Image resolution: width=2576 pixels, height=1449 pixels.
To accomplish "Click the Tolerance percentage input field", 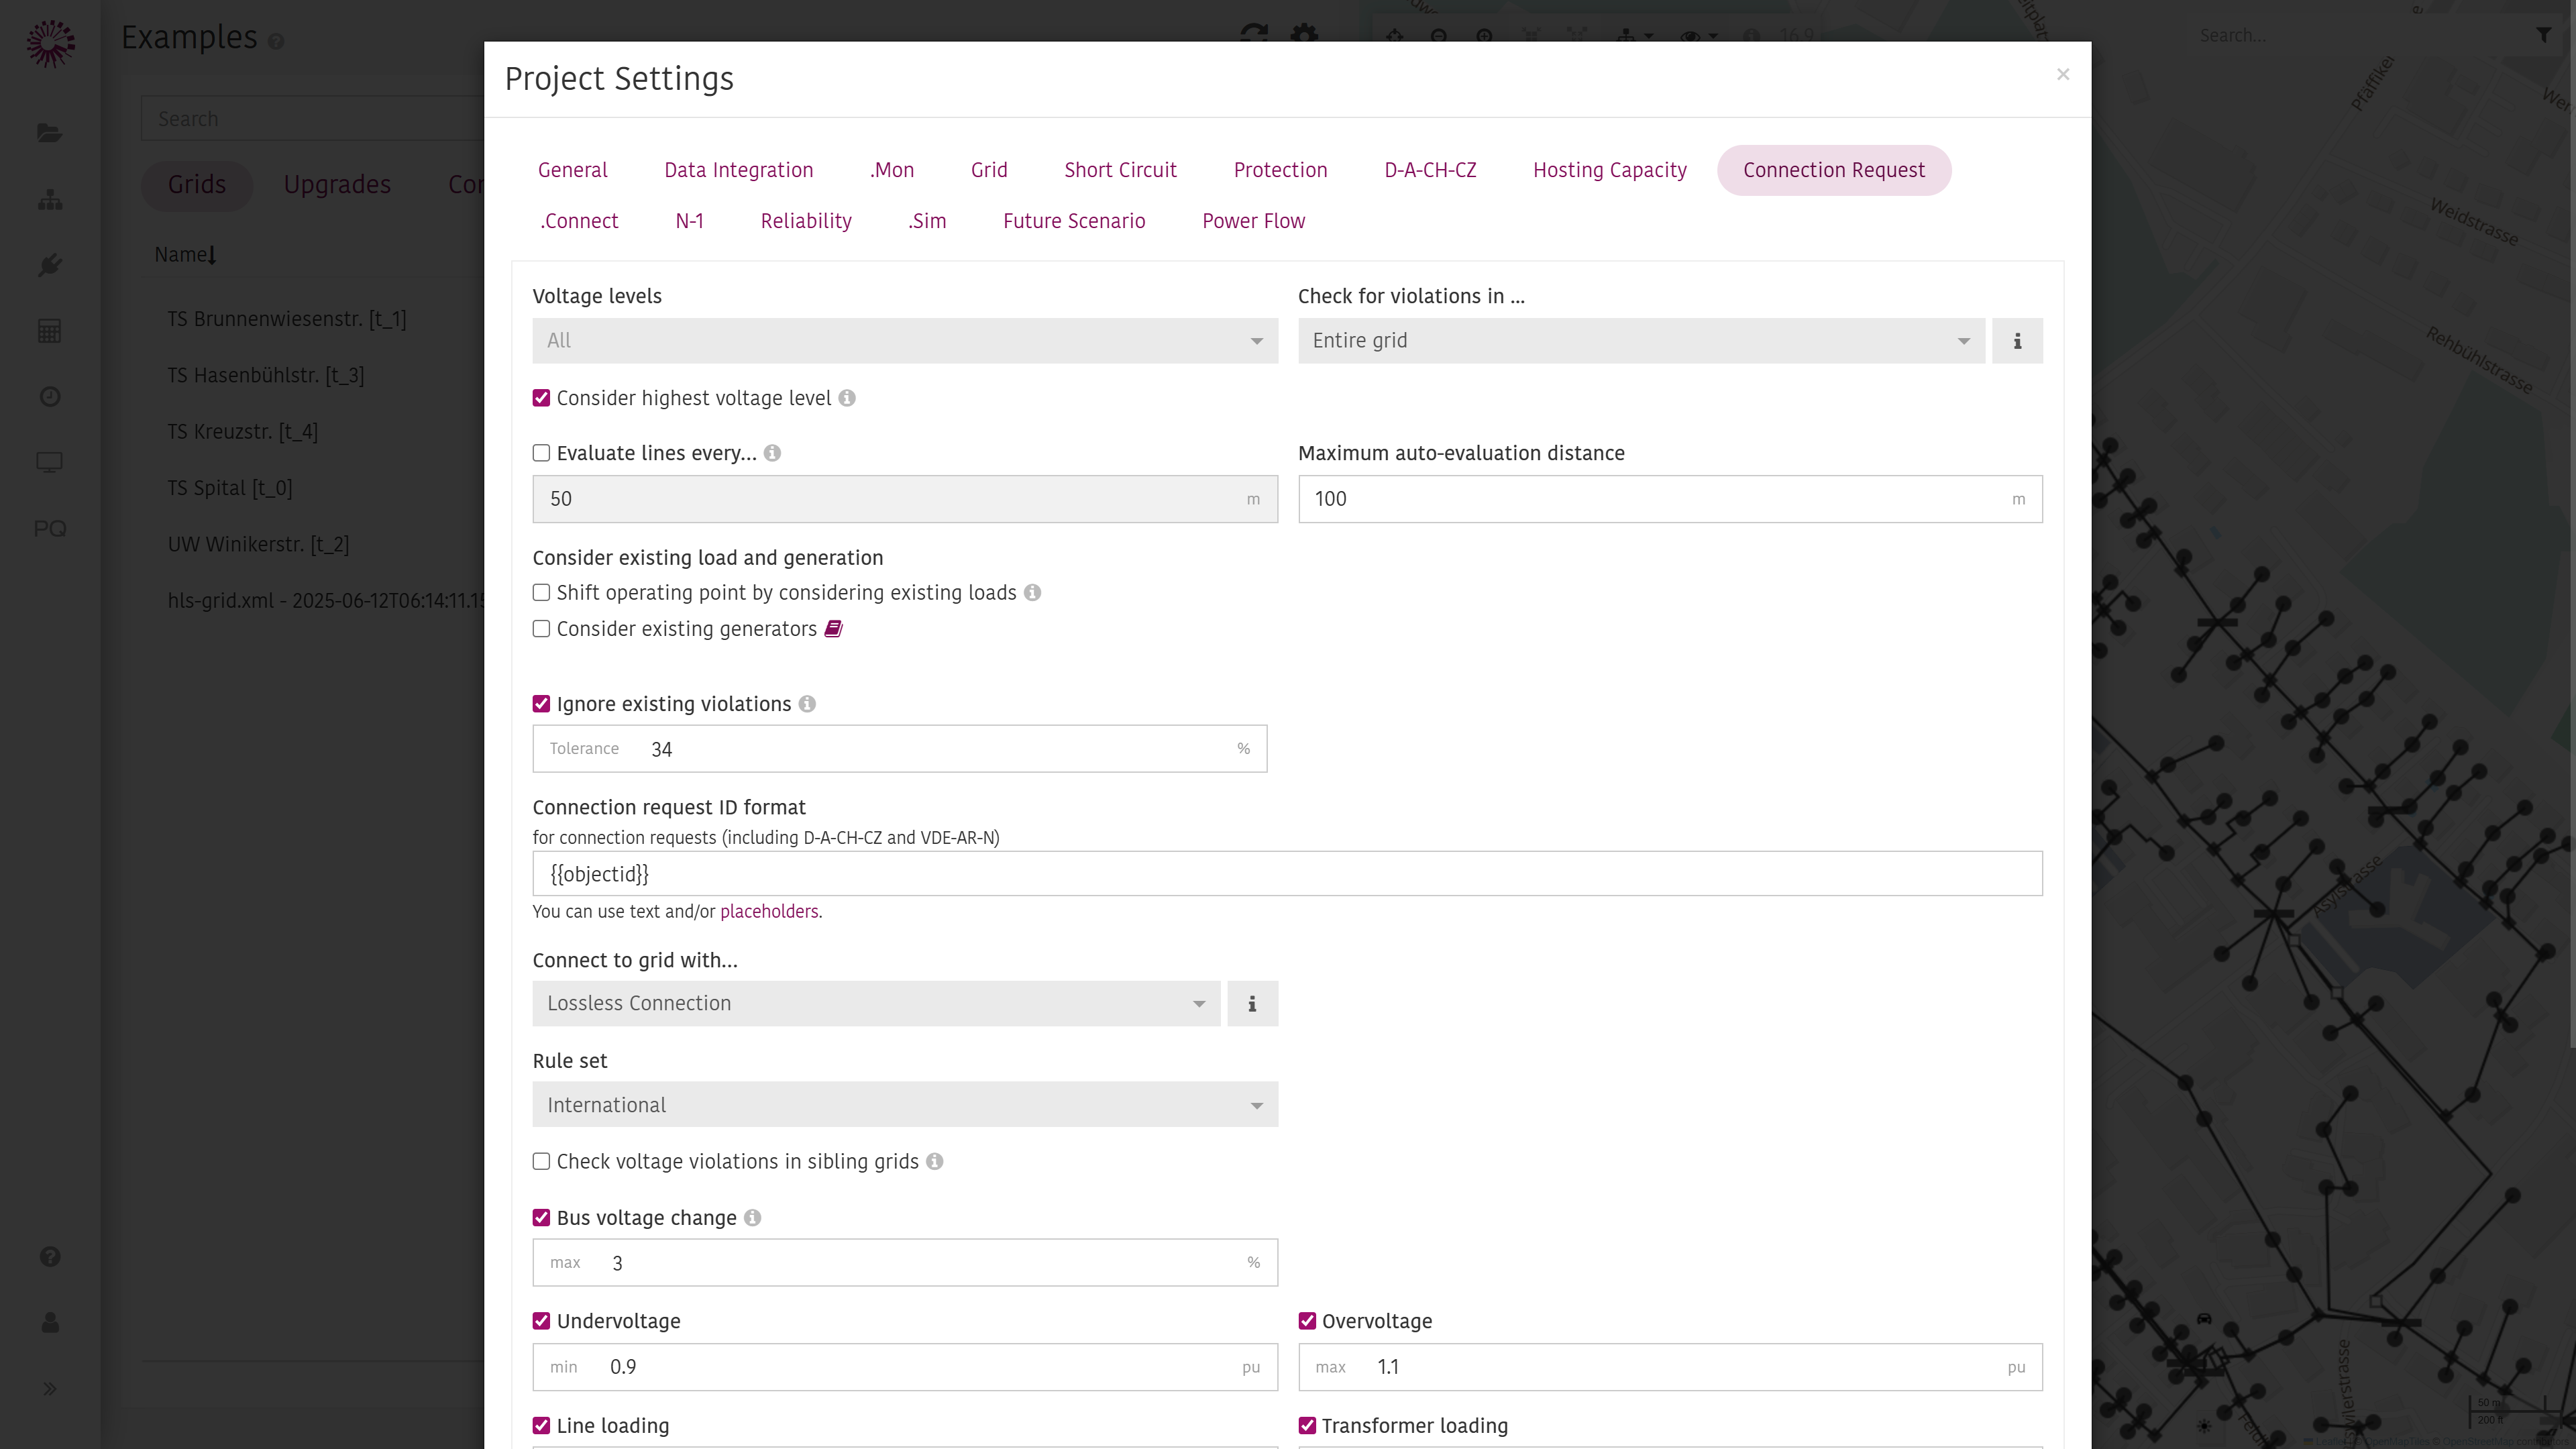I will tap(899, 749).
